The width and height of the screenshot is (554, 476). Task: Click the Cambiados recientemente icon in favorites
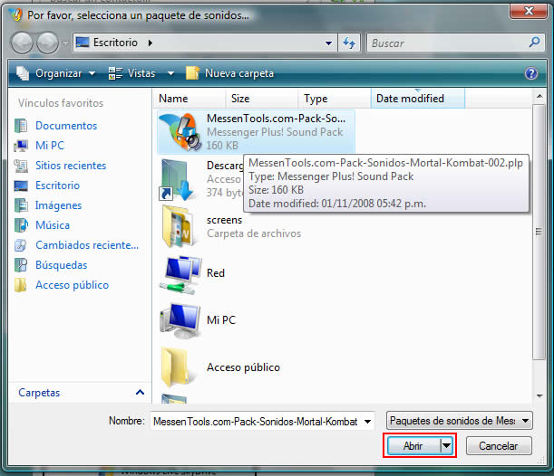coord(21,245)
